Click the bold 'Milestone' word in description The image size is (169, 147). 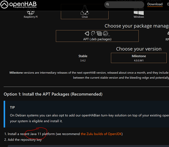(x=16, y=73)
